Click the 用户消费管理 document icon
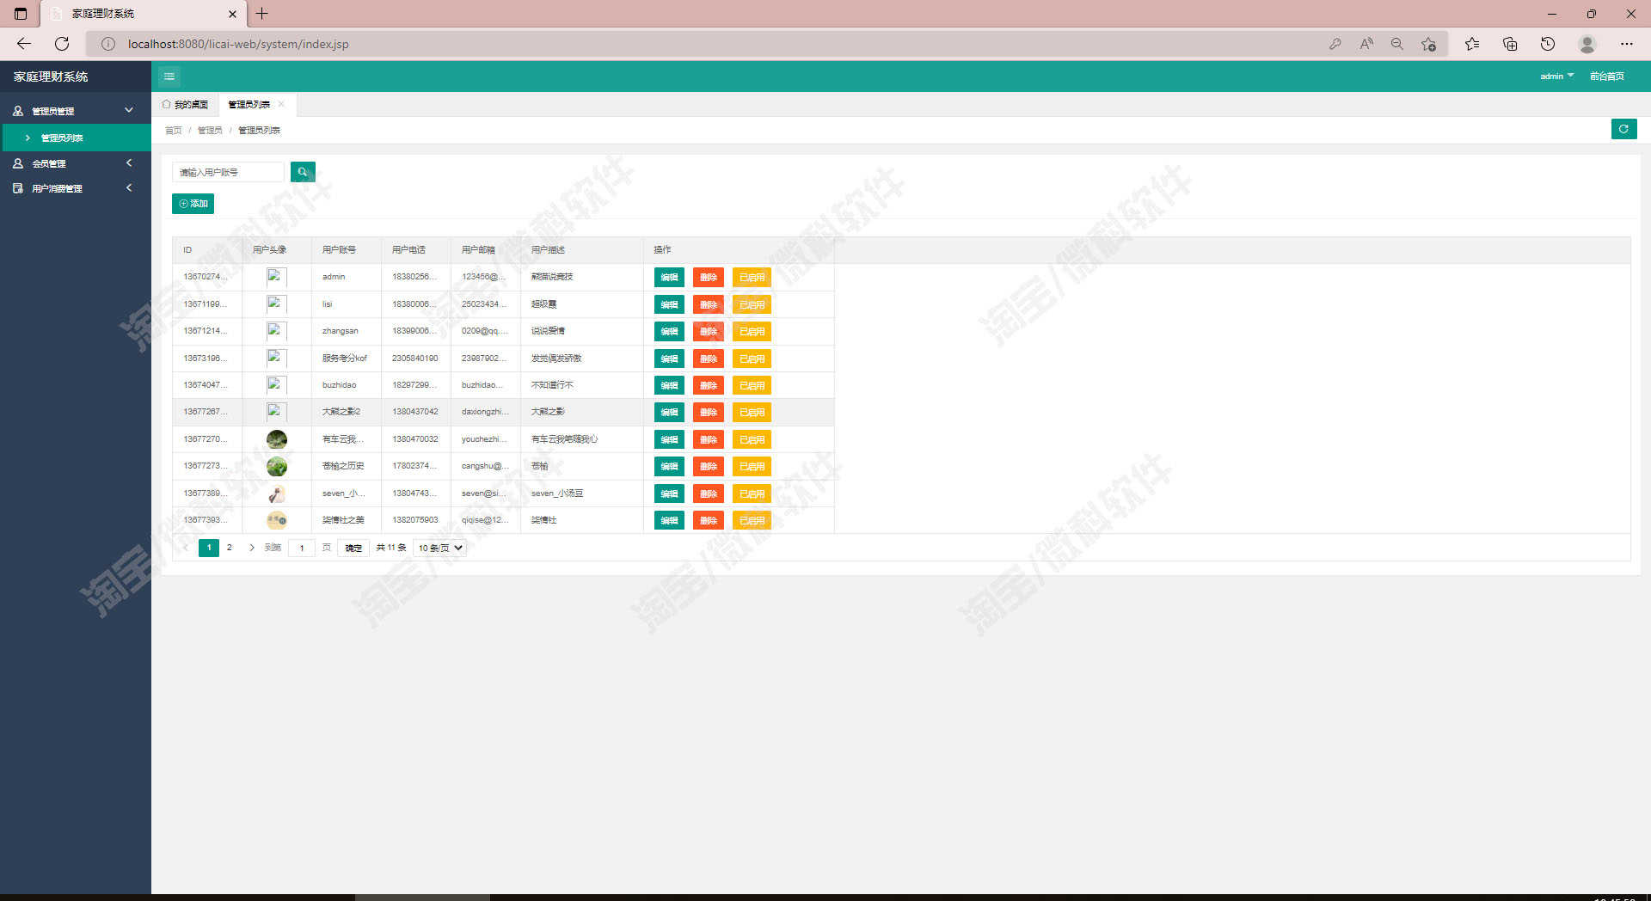 pos(18,188)
